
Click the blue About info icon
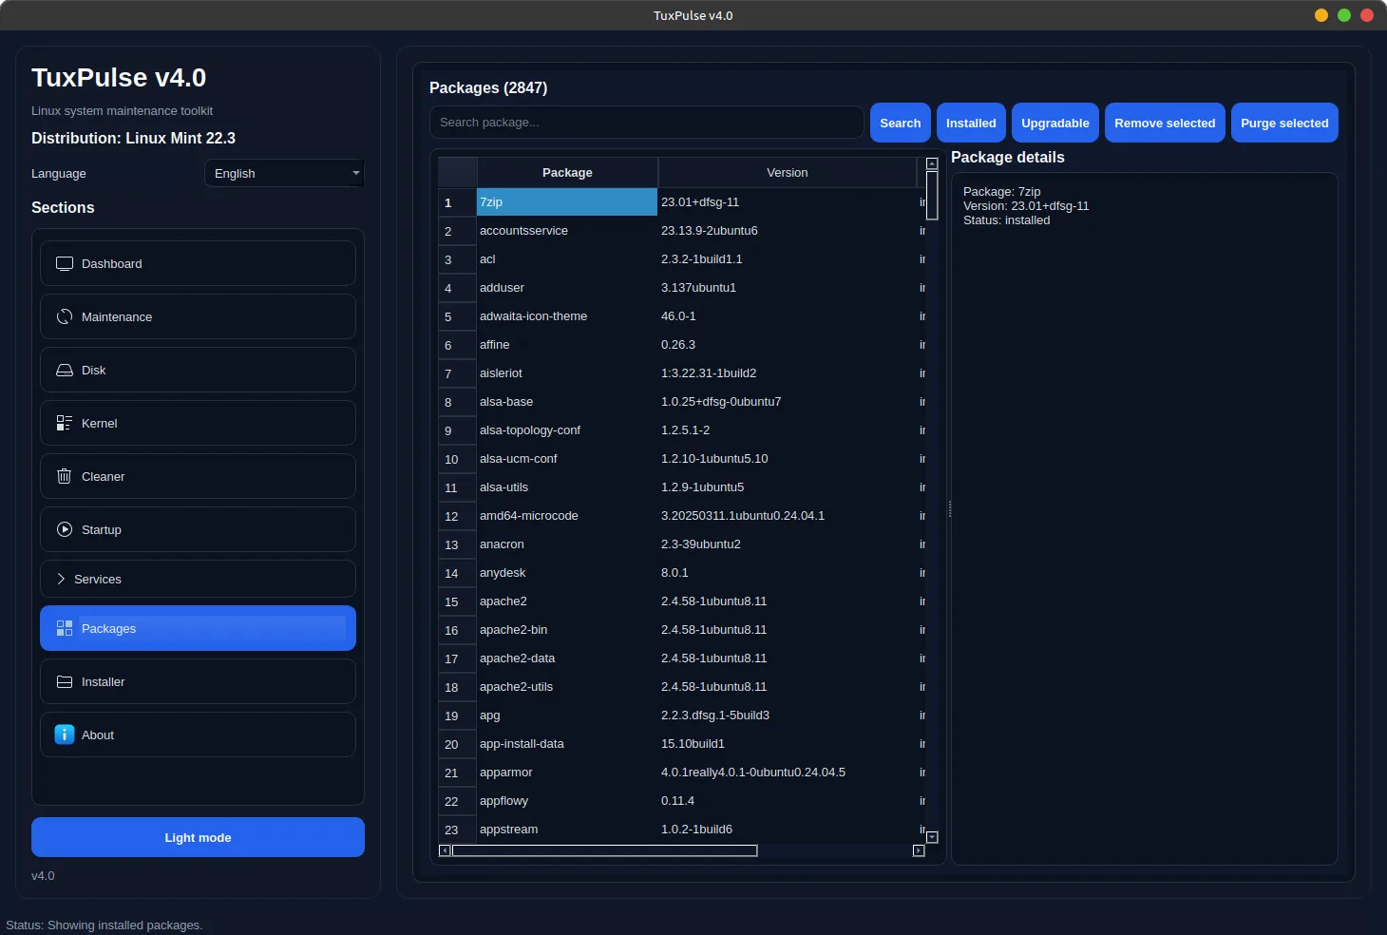click(65, 735)
